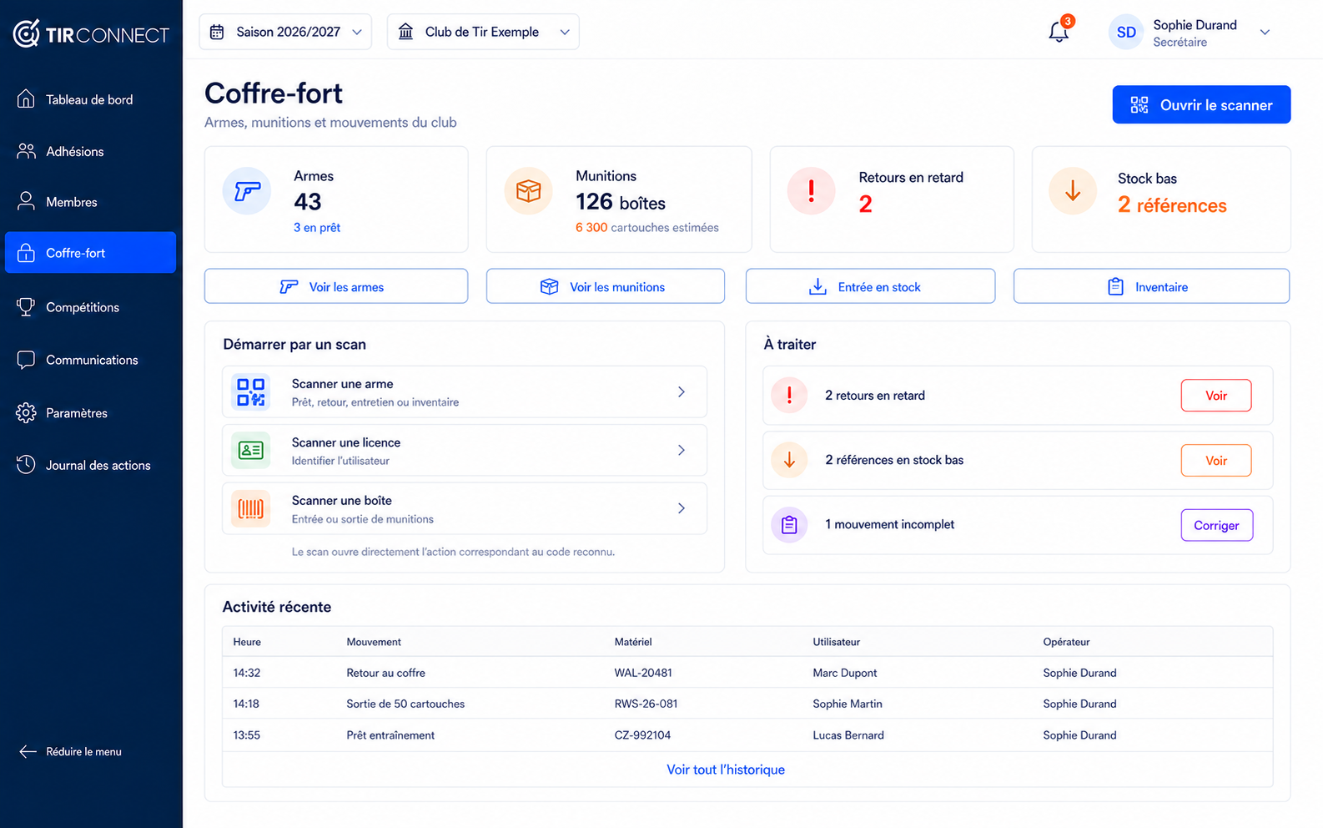Screen dimensions: 1323x828
Task: Expand the Scanner une arme row chevron
Action: point(682,391)
